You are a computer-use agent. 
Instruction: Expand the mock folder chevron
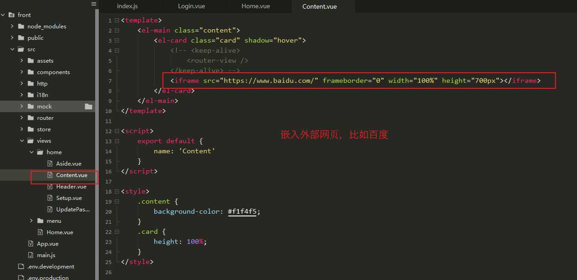click(x=22, y=107)
